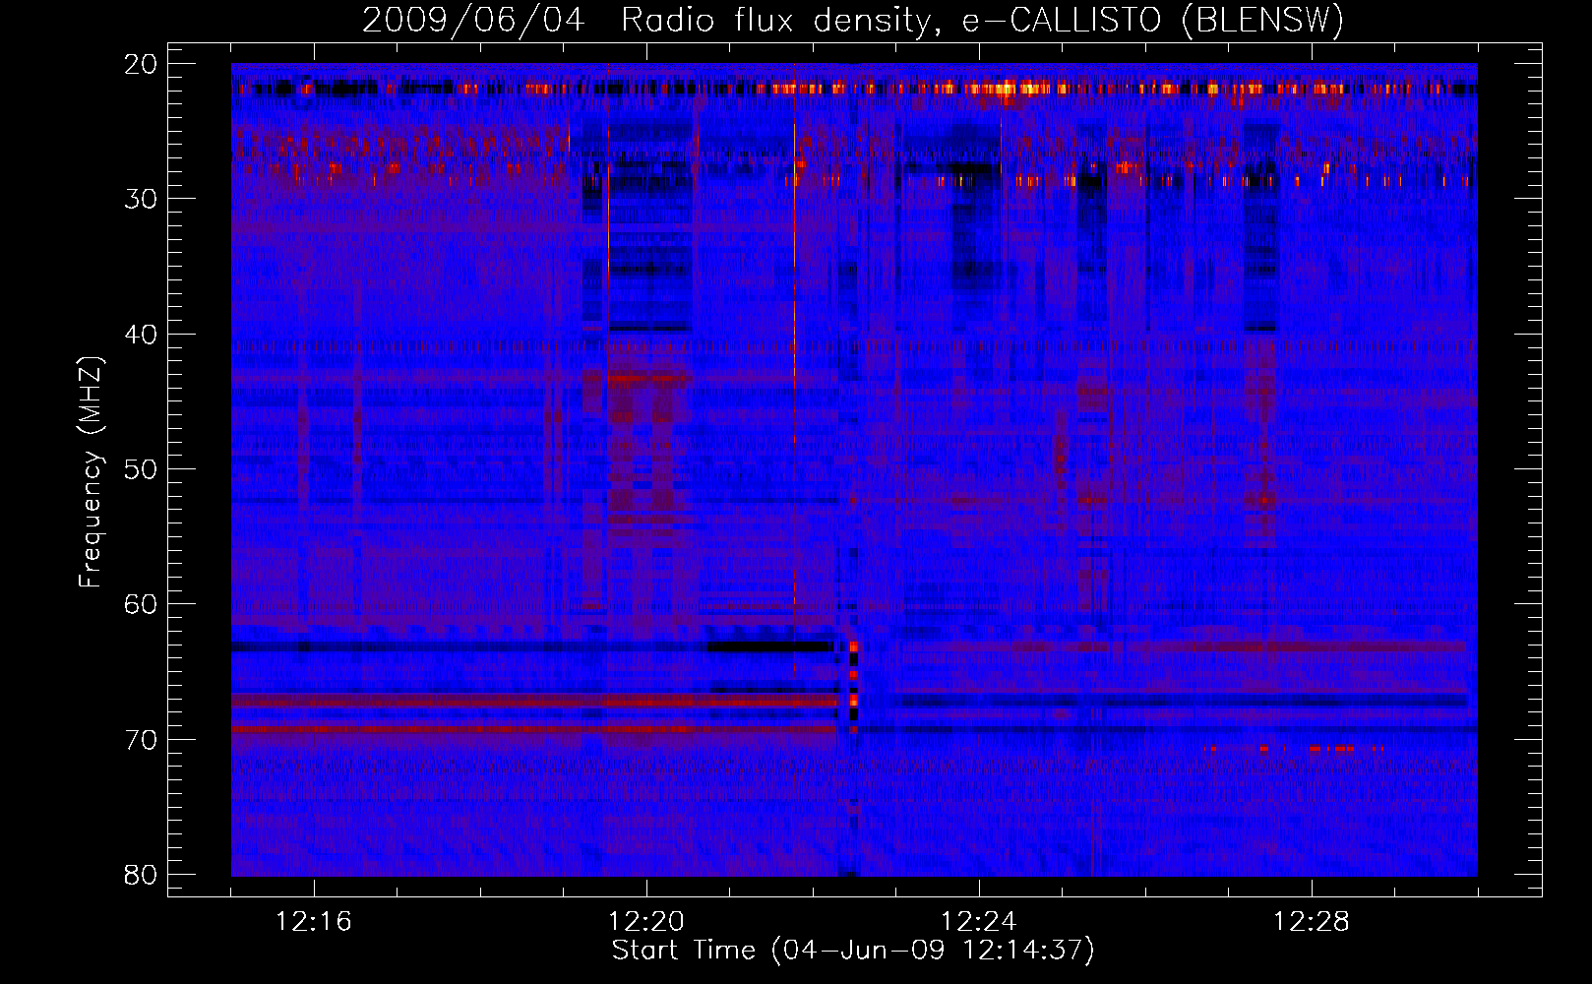Click the 30 MHz frequency tick label
The image size is (1592, 984).
[141, 199]
